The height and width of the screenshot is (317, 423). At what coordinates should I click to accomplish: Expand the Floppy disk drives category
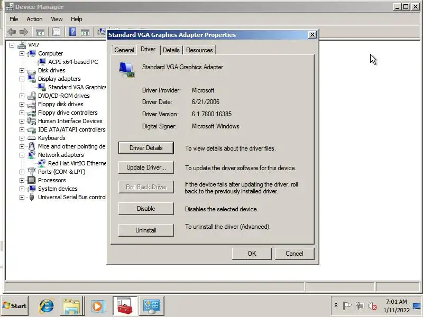(22, 104)
